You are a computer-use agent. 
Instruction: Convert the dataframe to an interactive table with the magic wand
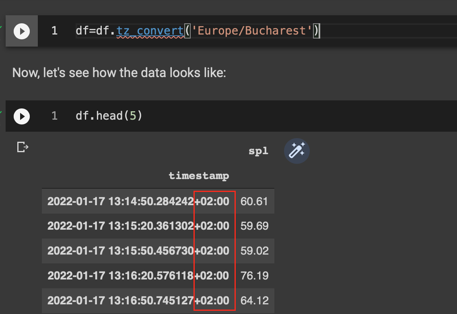[x=296, y=151]
